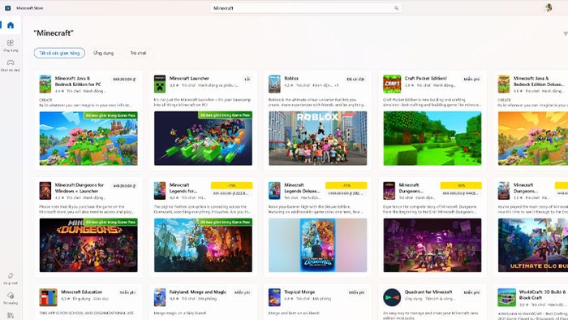The image size is (568, 320).
Task: Click the Minecraft Legends Deluxe discount badge
Action: point(346,185)
